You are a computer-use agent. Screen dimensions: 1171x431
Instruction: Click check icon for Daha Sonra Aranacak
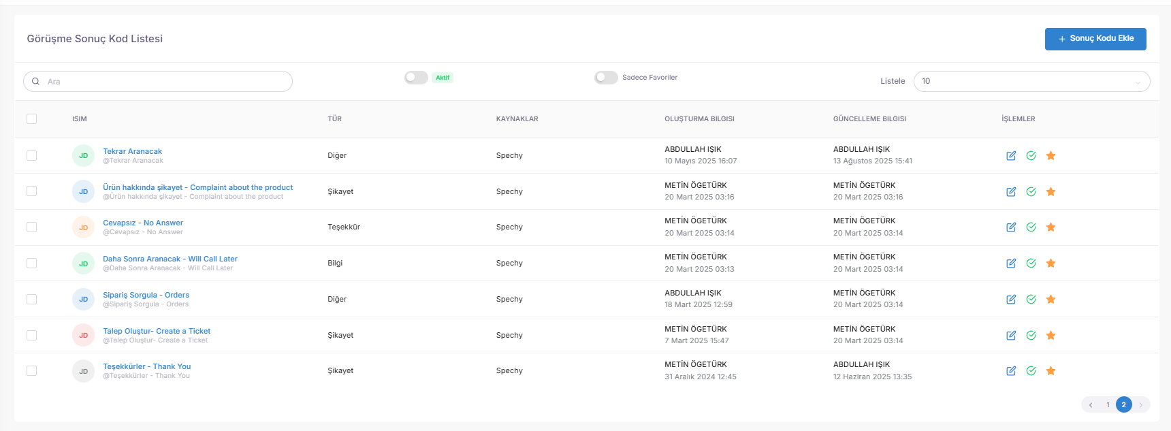click(x=1031, y=264)
